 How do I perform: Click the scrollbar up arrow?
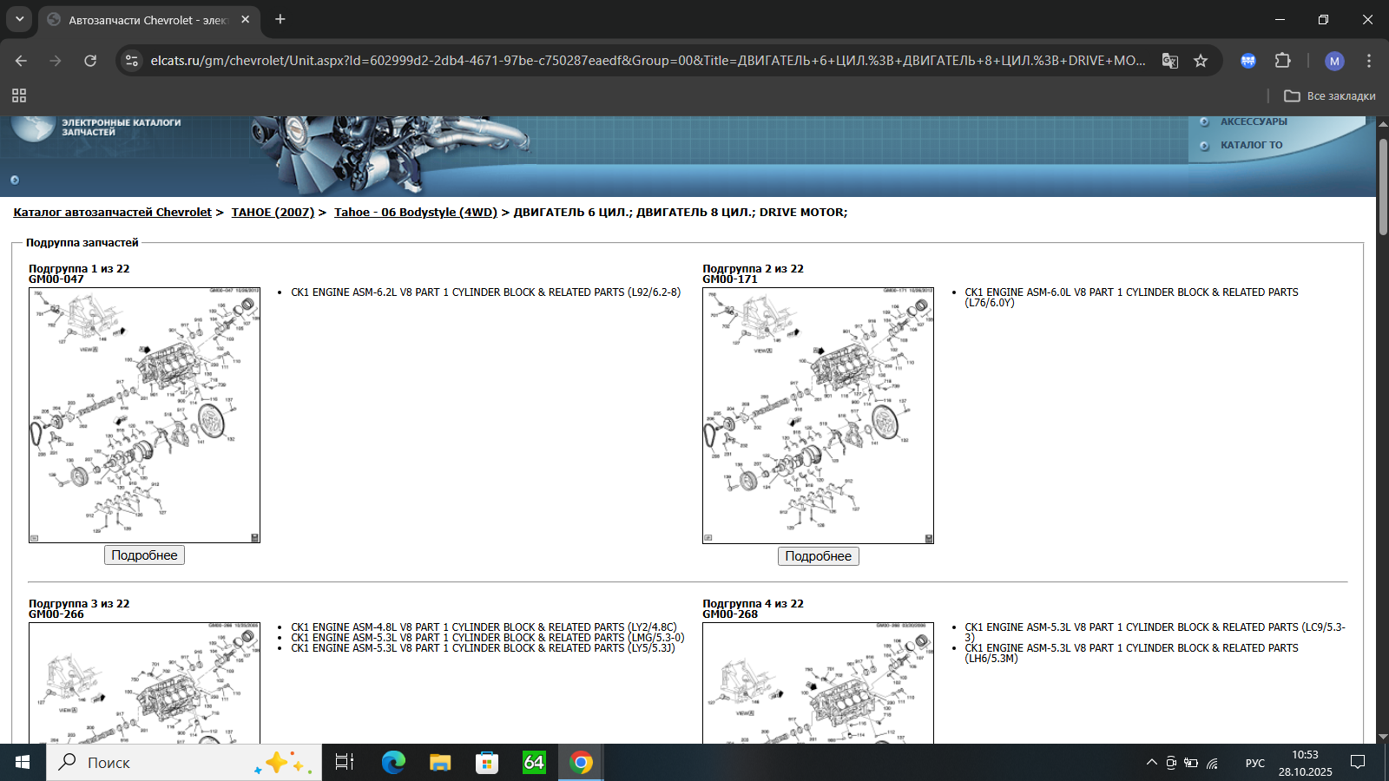1383,123
